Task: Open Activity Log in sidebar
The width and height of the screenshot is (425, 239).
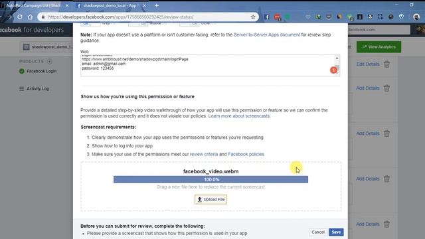Action: tap(38, 88)
